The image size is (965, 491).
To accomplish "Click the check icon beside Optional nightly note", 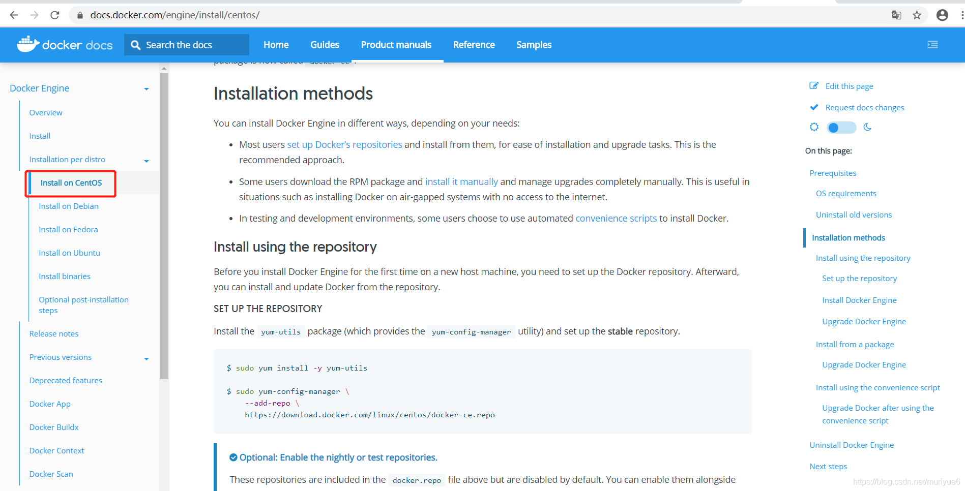I will click(x=233, y=457).
